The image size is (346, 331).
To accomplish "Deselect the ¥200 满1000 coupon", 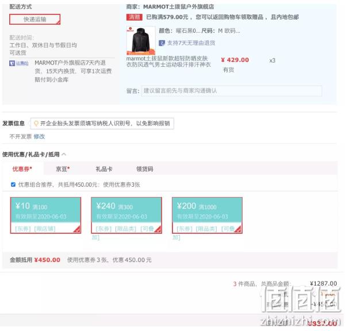I will point(207,215).
